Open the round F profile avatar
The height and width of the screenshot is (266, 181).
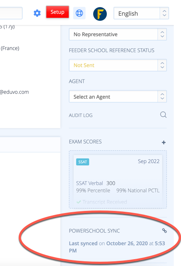[100, 14]
